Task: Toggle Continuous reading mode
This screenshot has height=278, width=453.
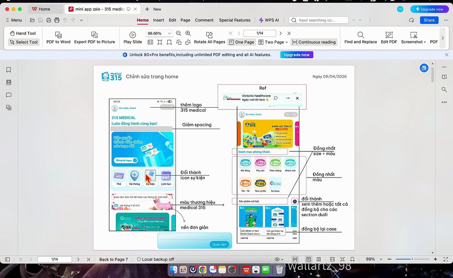Action: pos(314,42)
